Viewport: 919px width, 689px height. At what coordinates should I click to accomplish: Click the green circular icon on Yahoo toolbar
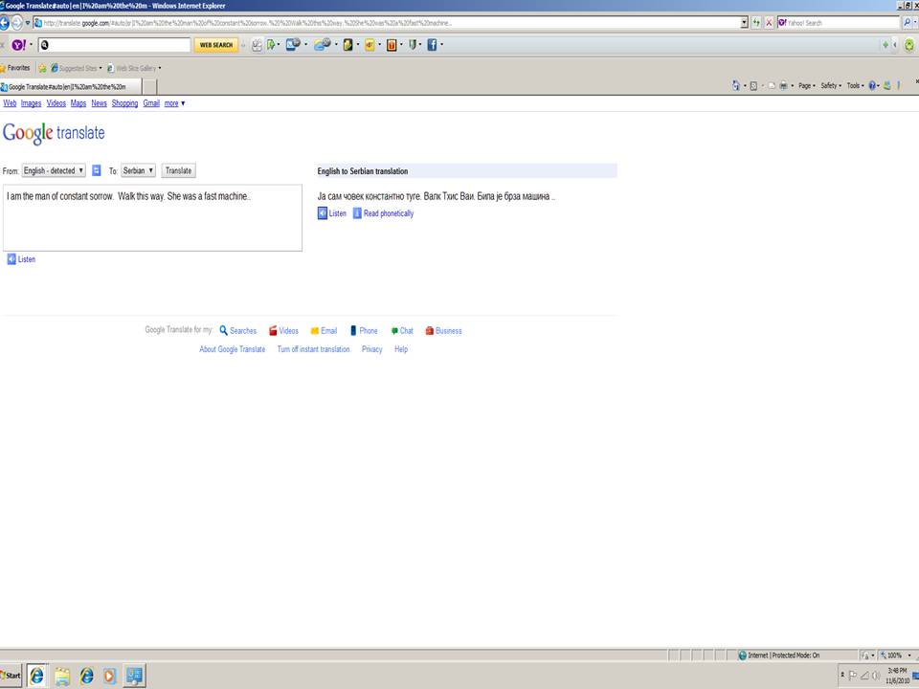pos(909,45)
